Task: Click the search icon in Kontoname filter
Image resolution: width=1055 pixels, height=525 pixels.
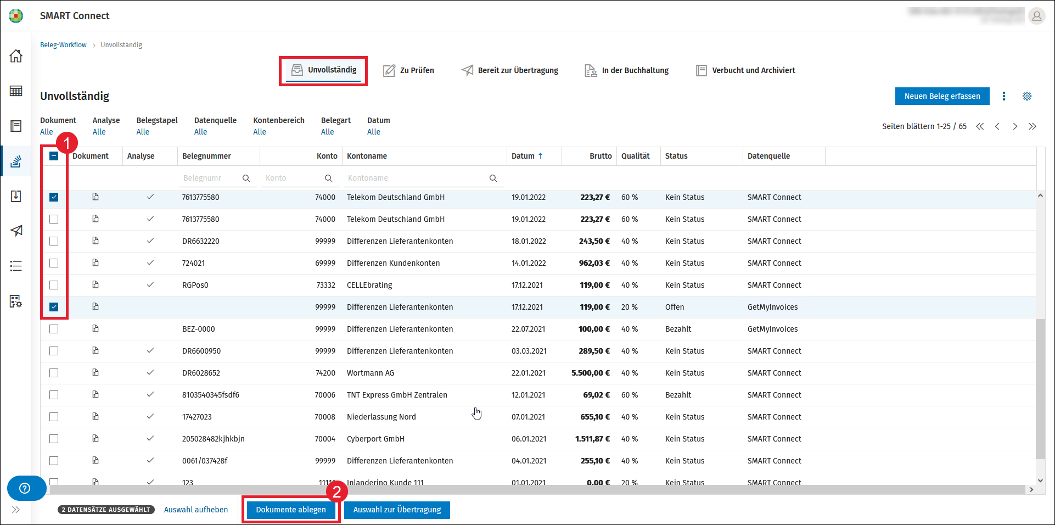Action: click(493, 178)
